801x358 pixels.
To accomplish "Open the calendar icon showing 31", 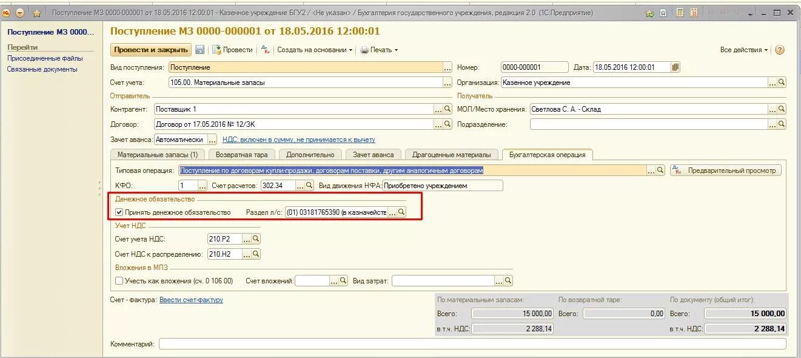I will pos(694,13).
